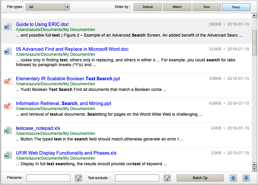
Task: Click PowerPoint icon for Elementary IR Scalable Boolean
Action: (x=8, y=81)
